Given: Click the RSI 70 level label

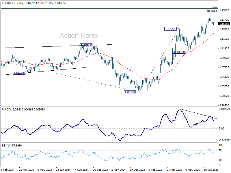Looking at the screenshot, I should coord(221,151).
